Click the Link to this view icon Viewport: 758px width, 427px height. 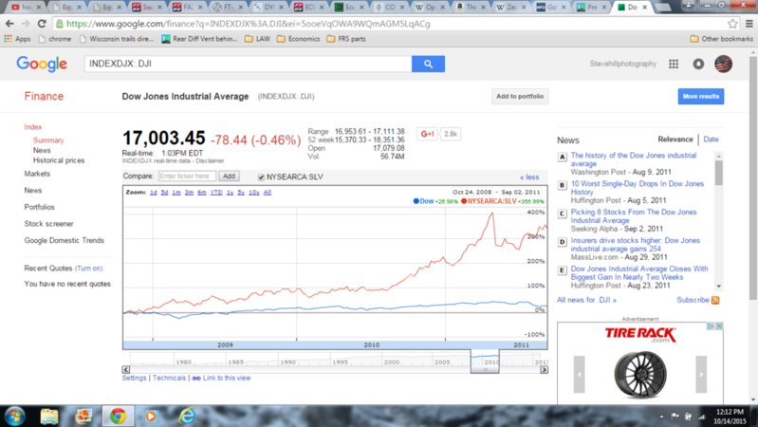(196, 379)
